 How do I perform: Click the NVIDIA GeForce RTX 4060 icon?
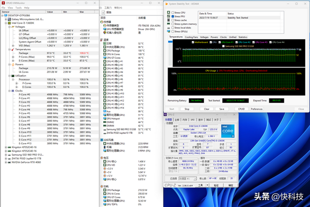point(8,161)
